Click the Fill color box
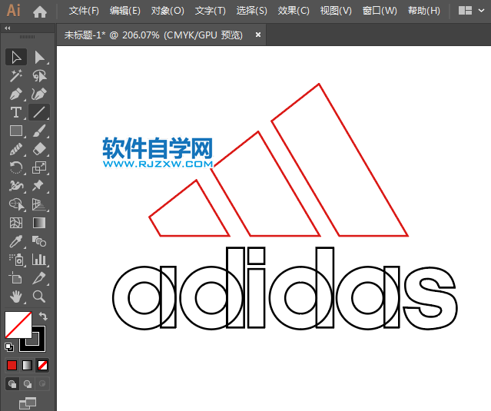Image resolution: width=491 pixels, height=411 pixels. click(18, 325)
